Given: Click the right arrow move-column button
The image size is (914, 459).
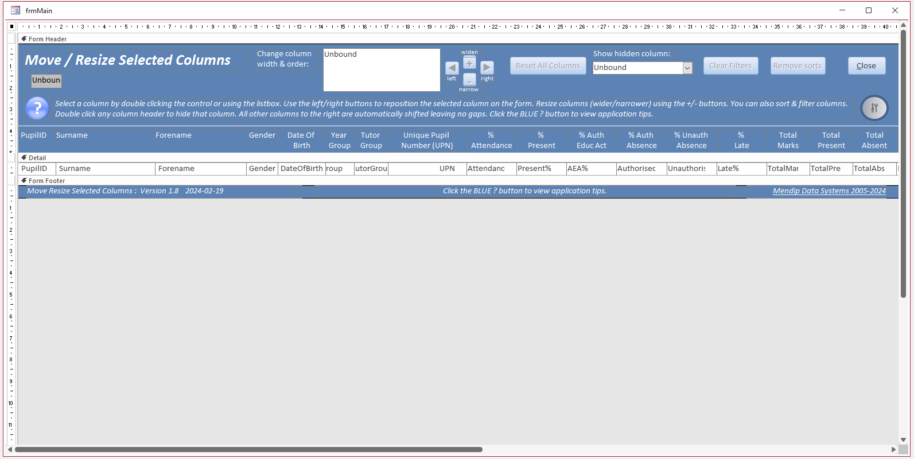Looking at the screenshot, I should (487, 68).
